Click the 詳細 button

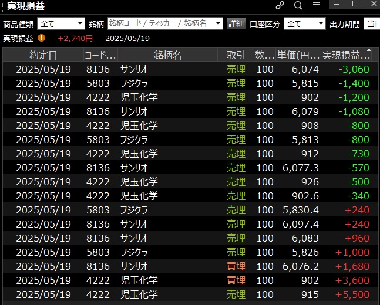236,23
